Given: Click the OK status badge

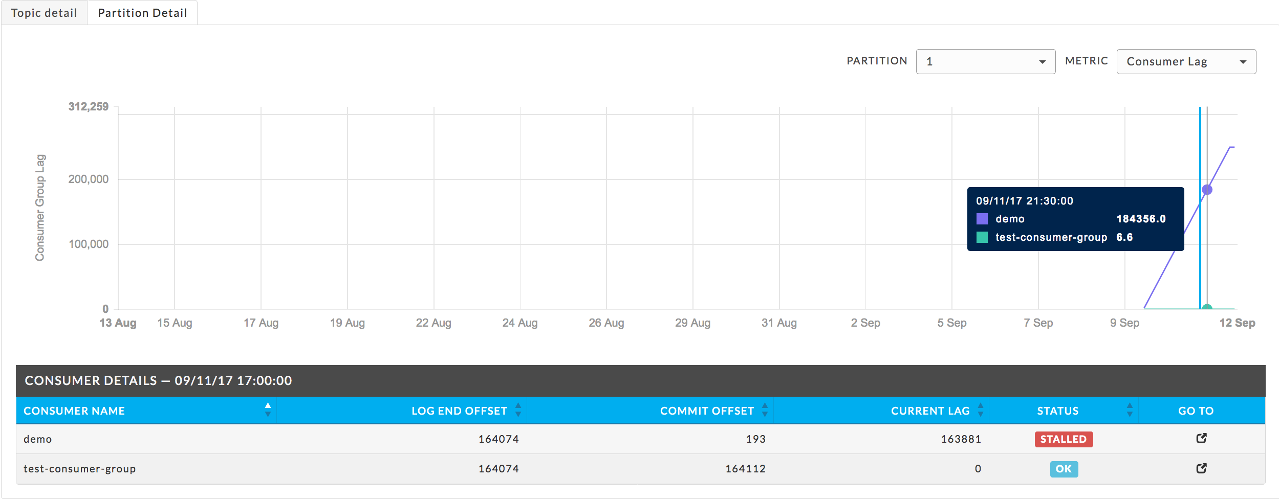Looking at the screenshot, I should point(1064,469).
